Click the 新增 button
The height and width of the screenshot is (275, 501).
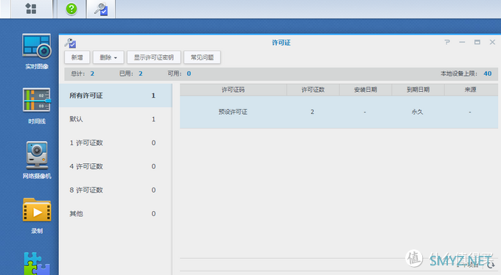pos(77,57)
